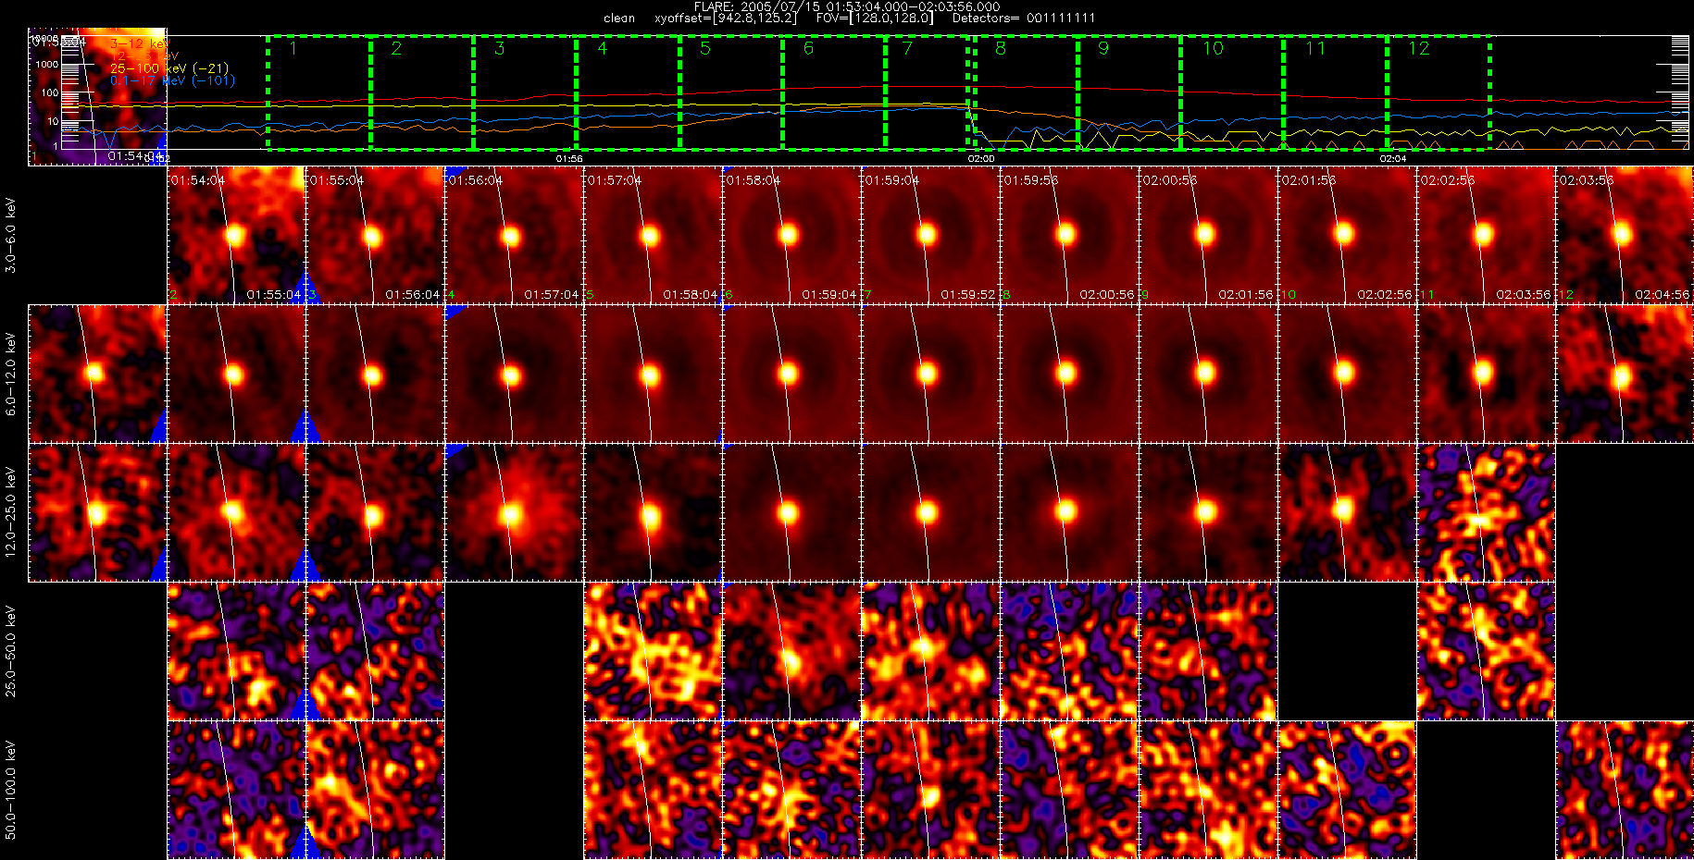Click the 'Detectors= 001111111' text
Image resolution: width=1694 pixels, height=860 pixels.
point(1024,18)
